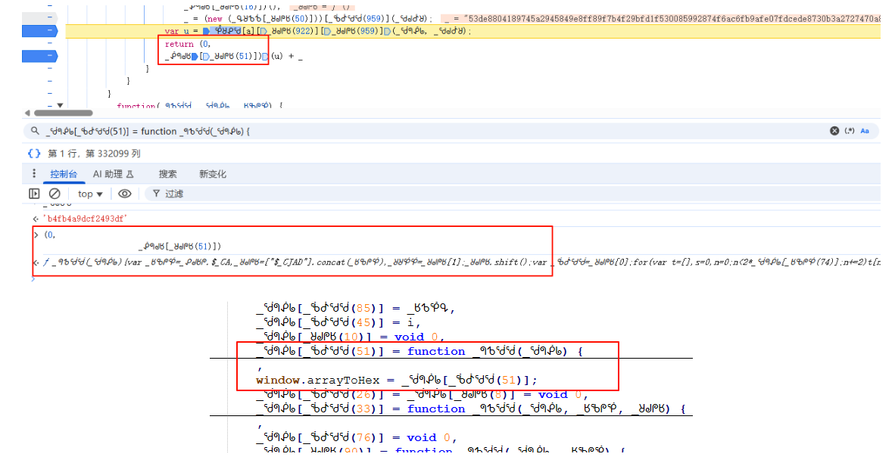Image resolution: width=895 pixels, height=460 pixels.
Task: Pretty print the source with the {} icon
Action: point(34,154)
